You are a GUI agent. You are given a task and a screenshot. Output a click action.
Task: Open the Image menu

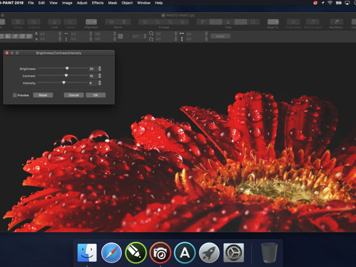[67, 3]
